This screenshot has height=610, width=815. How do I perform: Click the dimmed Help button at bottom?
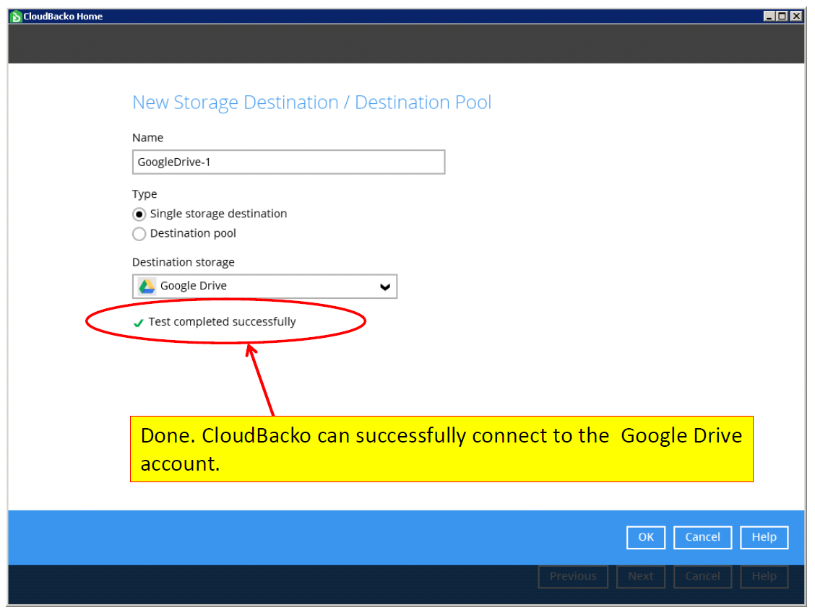(764, 577)
